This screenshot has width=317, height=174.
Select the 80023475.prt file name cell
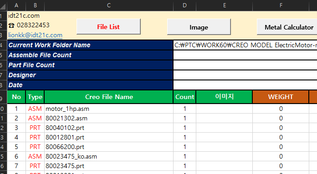tap(109, 166)
